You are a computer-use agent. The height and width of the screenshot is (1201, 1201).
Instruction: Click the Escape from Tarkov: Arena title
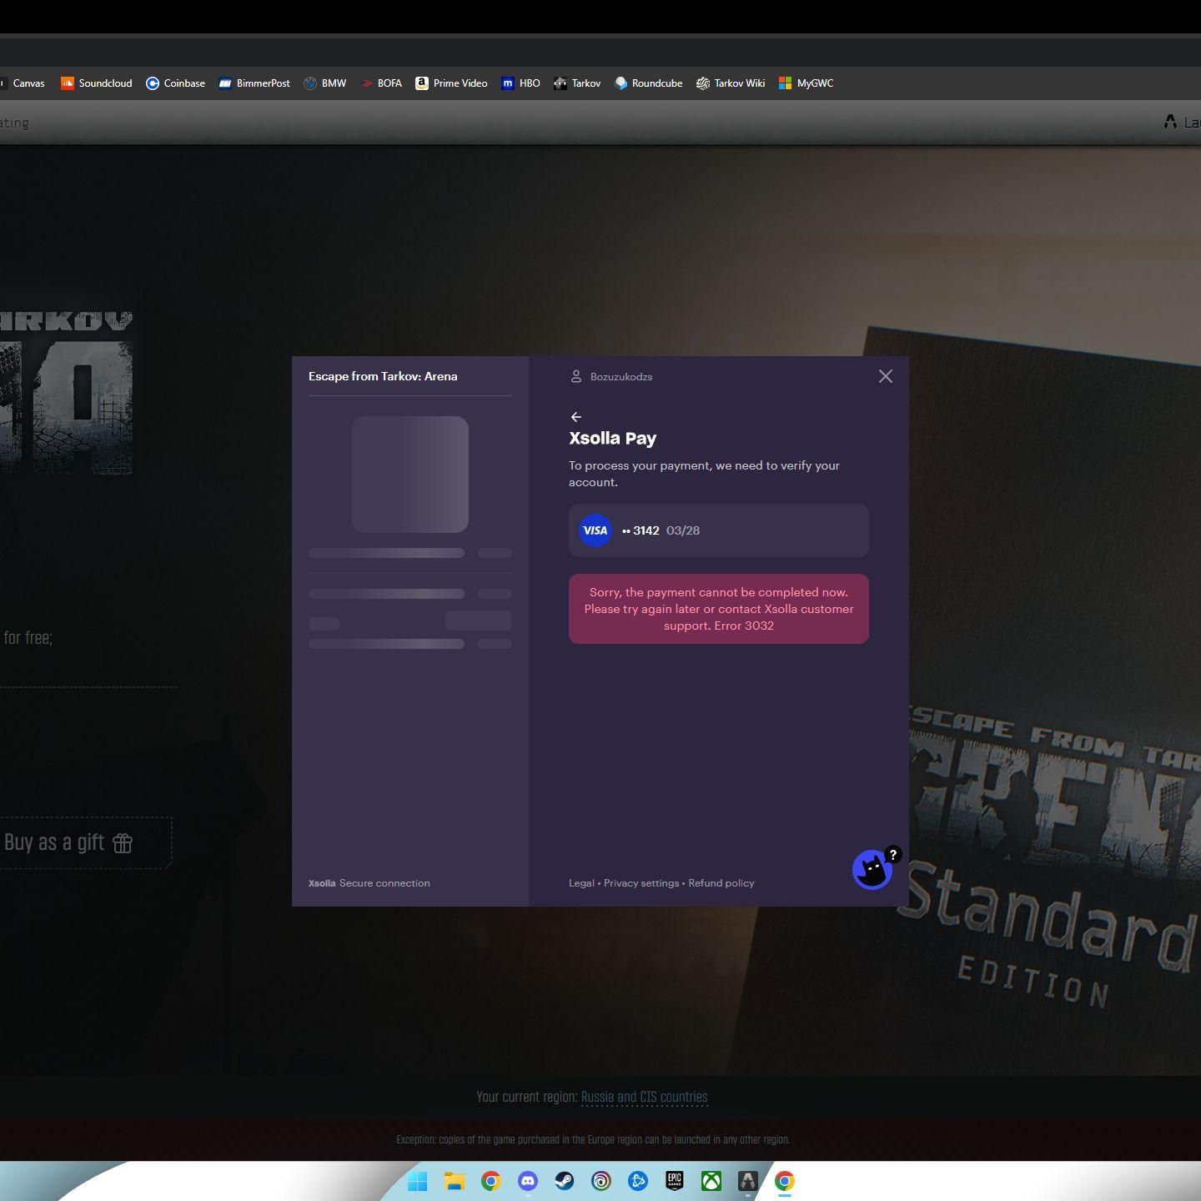click(383, 376)
